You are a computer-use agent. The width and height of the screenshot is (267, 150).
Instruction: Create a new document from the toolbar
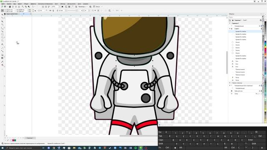pos(2,7)
